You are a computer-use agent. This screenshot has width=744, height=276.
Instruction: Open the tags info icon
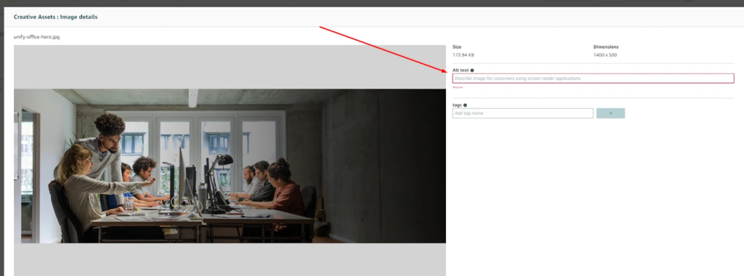[x=465, y=105]
